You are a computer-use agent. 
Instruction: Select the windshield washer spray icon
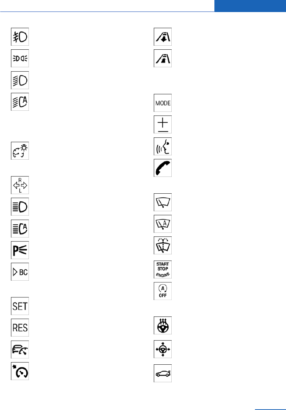click(x=163, y=245)
